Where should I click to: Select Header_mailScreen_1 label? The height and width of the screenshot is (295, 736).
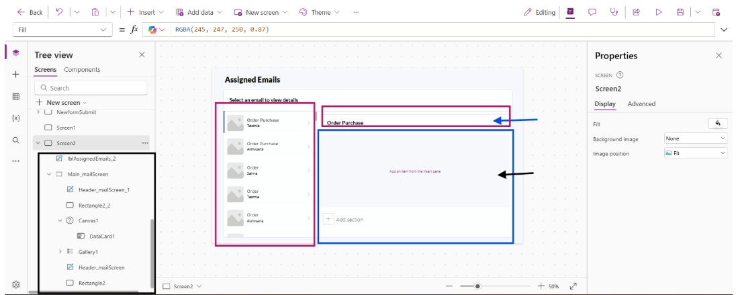[103, 189]
